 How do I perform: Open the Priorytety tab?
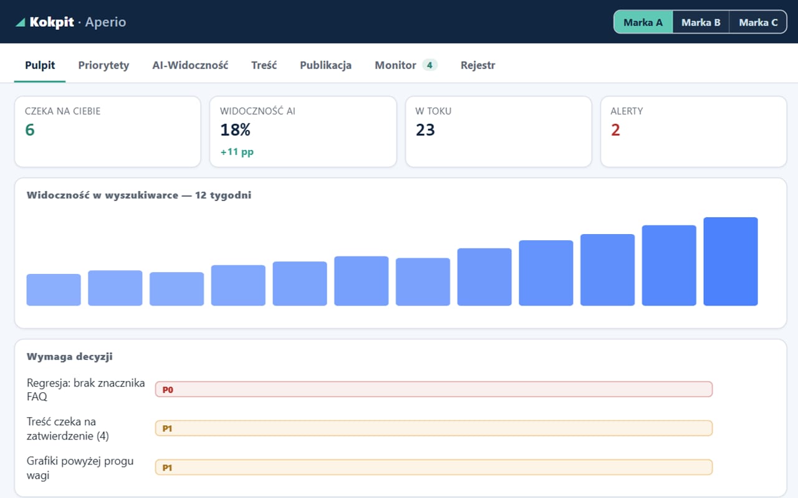click(103, 65)
